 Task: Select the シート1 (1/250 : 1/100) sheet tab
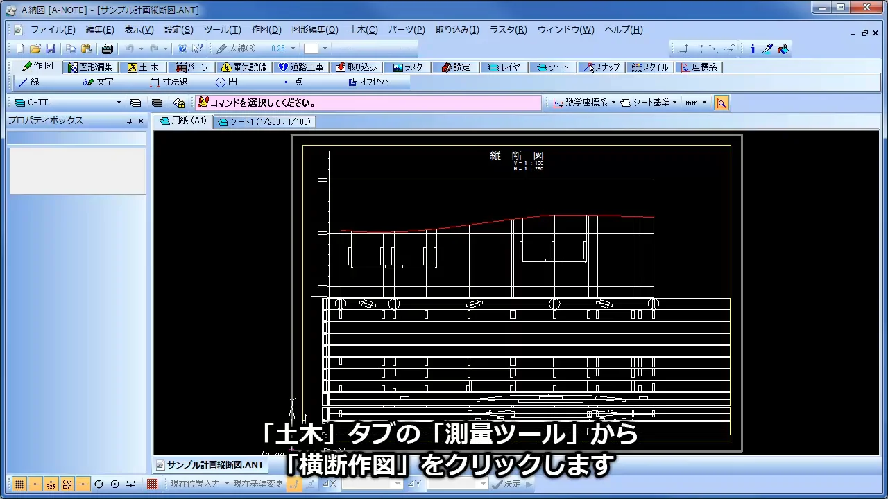[x=264, y=121]
